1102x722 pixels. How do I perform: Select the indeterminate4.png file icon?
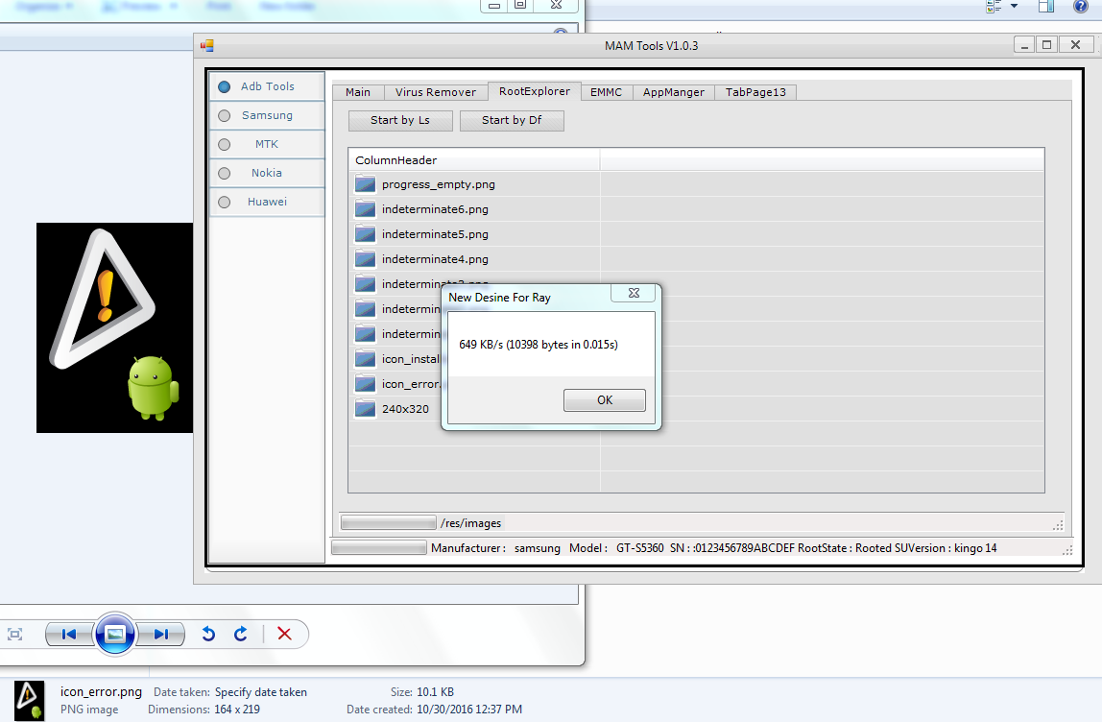tap(365, 258)
